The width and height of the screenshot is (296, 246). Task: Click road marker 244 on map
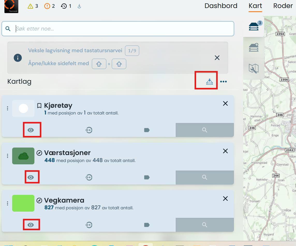click(276, 175)
